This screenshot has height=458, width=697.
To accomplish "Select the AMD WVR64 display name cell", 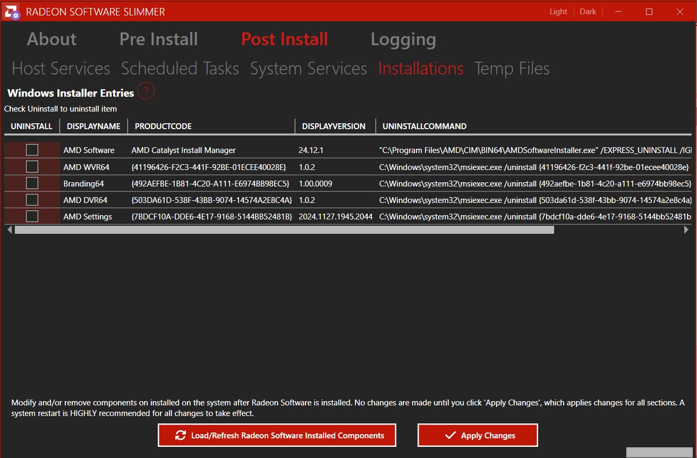I will click(x=94, y=167).
